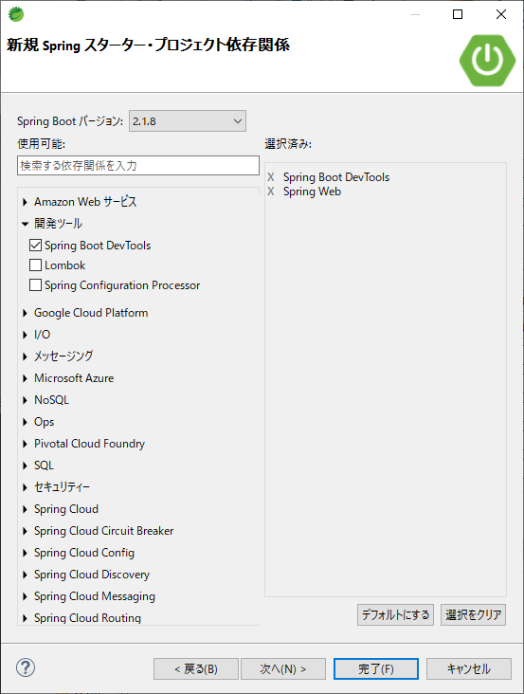This screenshot has height=694, width=524.
Task: Remove Spring Boot DevTools using its X icon
Action: pos(271,177)
